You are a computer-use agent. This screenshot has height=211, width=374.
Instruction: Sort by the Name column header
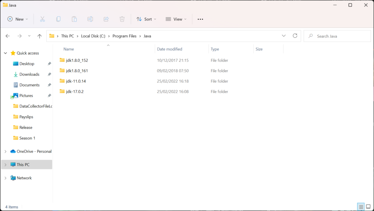(x=69, y=49)
